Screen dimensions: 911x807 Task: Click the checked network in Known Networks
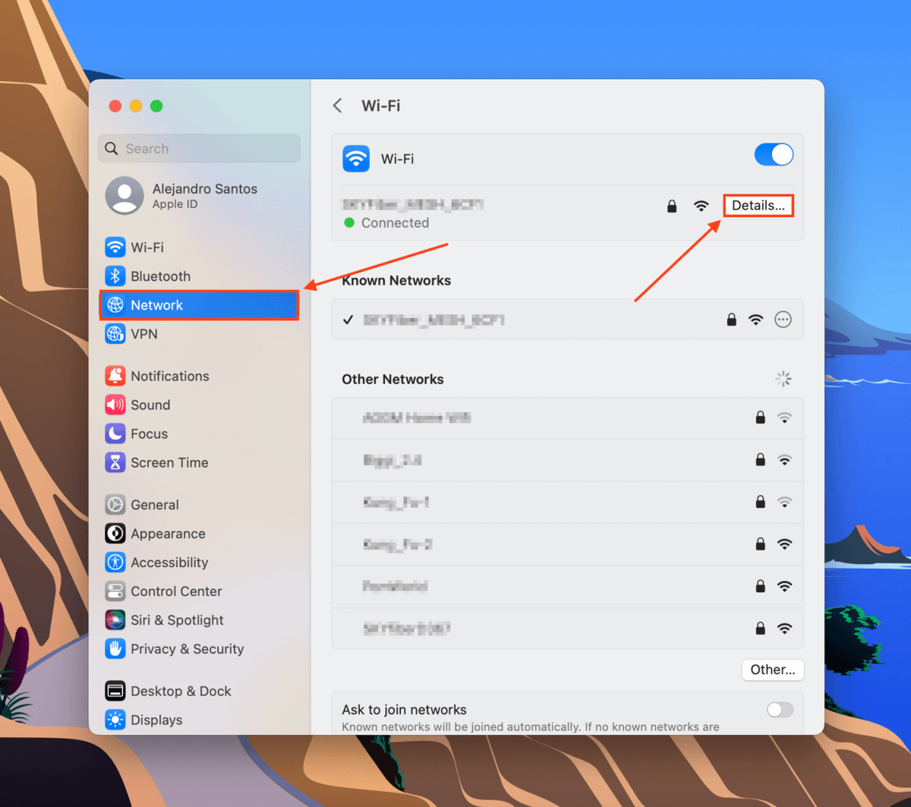pos(567,320)
